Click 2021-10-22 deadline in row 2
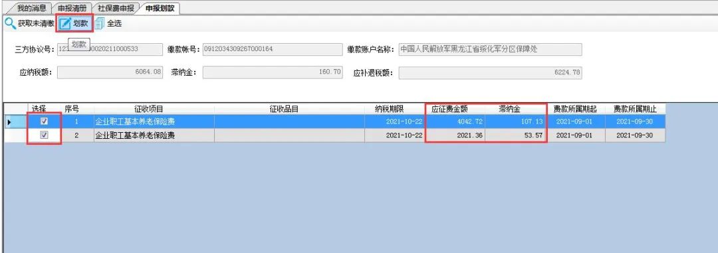 (404, 135)
